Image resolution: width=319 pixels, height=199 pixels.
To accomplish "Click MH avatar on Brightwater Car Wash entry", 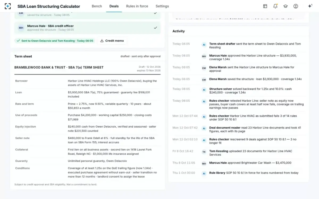I will (x=204, y=163).
